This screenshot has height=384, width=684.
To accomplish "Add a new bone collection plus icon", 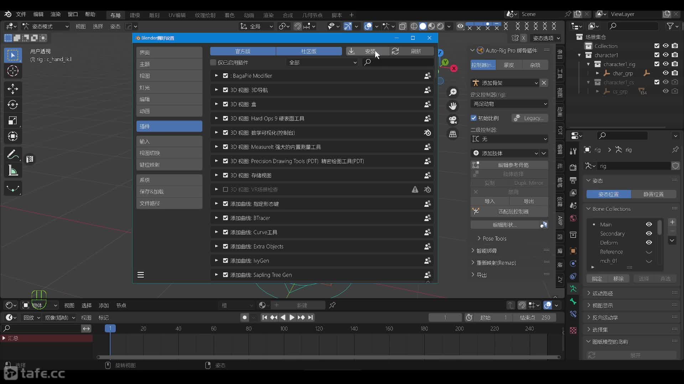I will [672, 223].
